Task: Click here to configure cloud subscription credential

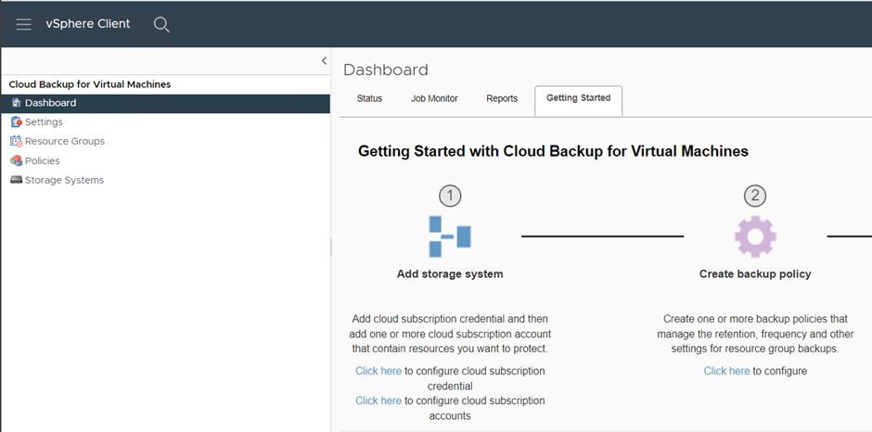Action: click(378, 371)
